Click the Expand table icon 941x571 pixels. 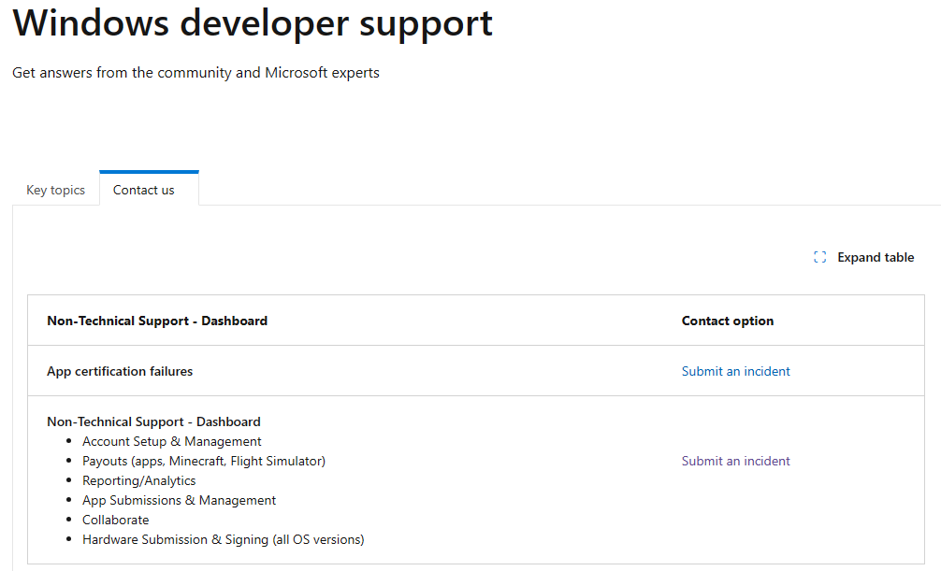(x=819, y=257)
